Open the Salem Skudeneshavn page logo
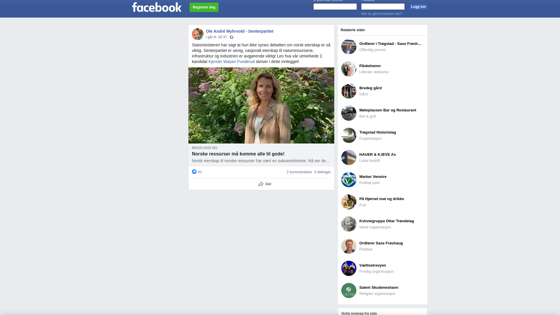Image resolution: width=560 pixels, height=315 pixels. click(x=349, y=290)
